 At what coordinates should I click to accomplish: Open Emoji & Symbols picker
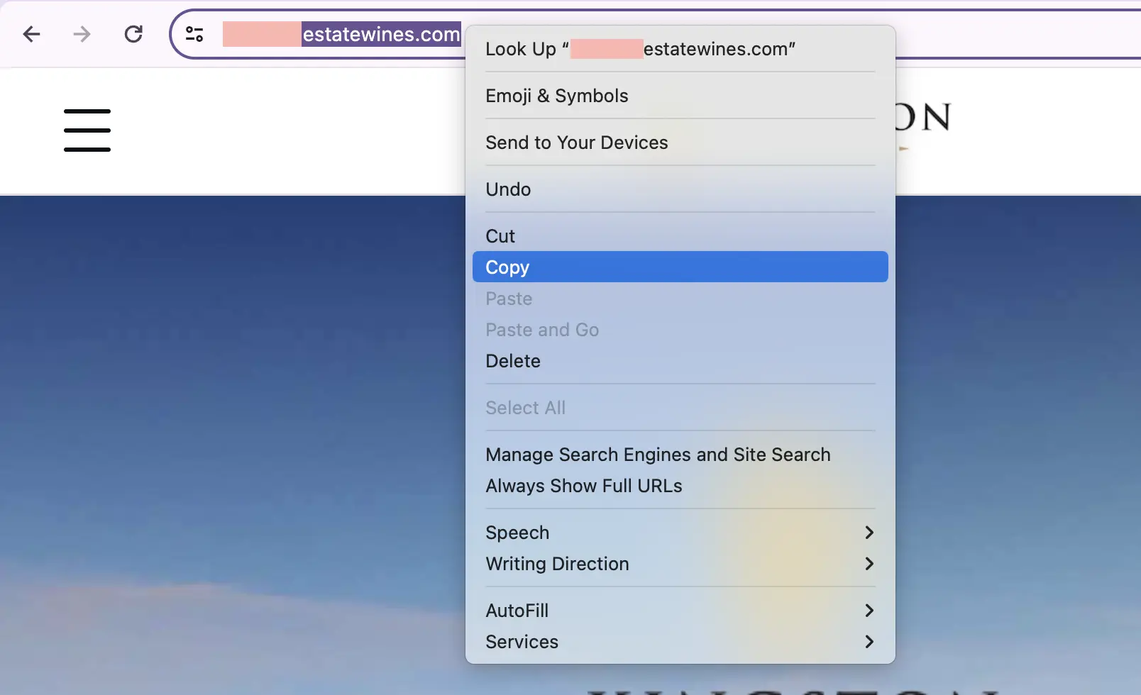coord(557,96)
